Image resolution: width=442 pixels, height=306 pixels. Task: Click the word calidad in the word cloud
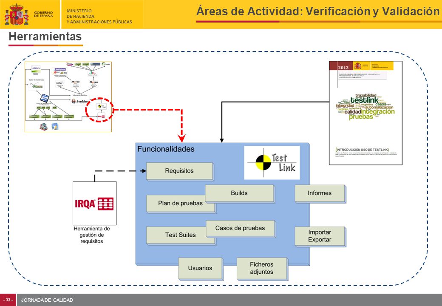point(353,112)
